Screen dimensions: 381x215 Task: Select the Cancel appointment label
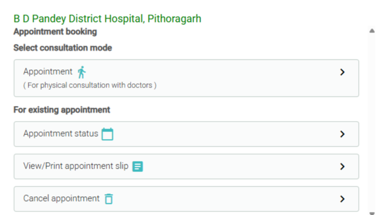click(61, 199)
